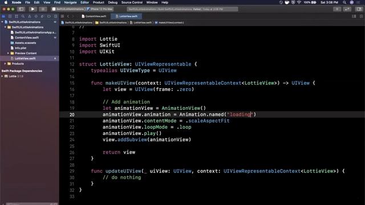Image resolution: width=365 pixels, height=205 pixels.
Task: Click AnimationView() on line 19
Action: pos(184,108)
